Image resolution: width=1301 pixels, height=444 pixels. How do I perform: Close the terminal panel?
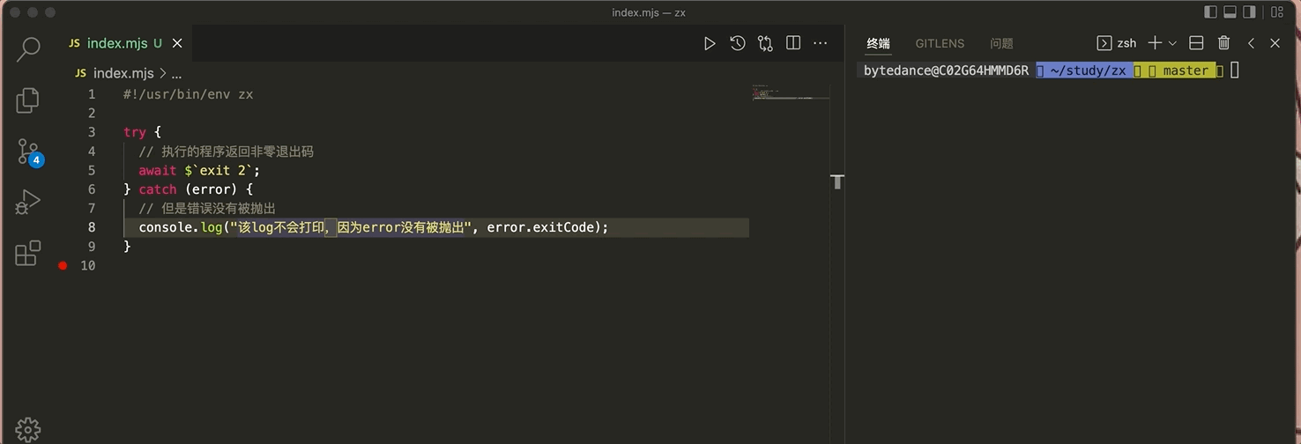pos(1275,43)
